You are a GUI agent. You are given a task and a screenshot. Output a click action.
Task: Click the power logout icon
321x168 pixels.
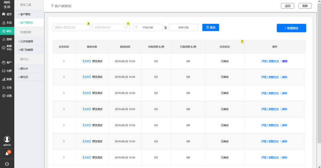tap(7, 164)
